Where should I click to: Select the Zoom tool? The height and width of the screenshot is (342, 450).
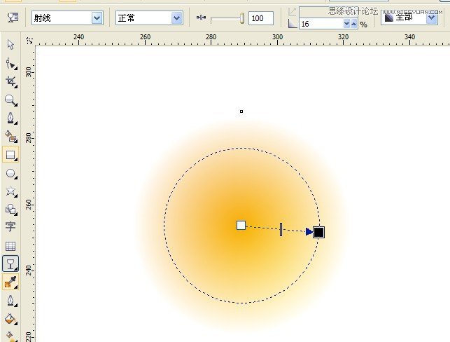tap(10, 100)
